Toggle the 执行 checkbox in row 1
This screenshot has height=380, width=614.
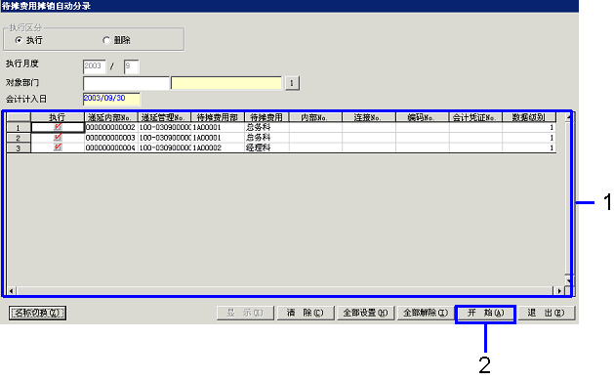[x=58, y=127]
